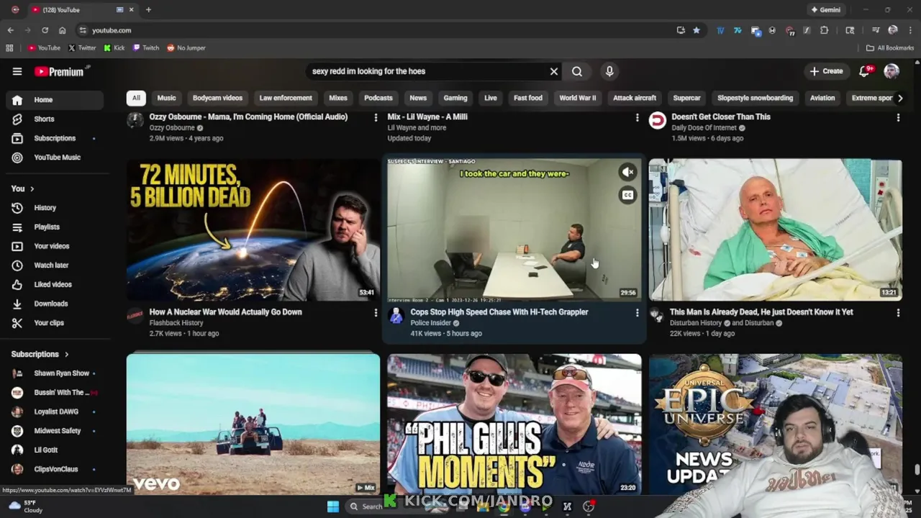Open options for the Ozzy Osbourne video
The width and height of the screenshot is (921, 518).
[x=376, y=117]
